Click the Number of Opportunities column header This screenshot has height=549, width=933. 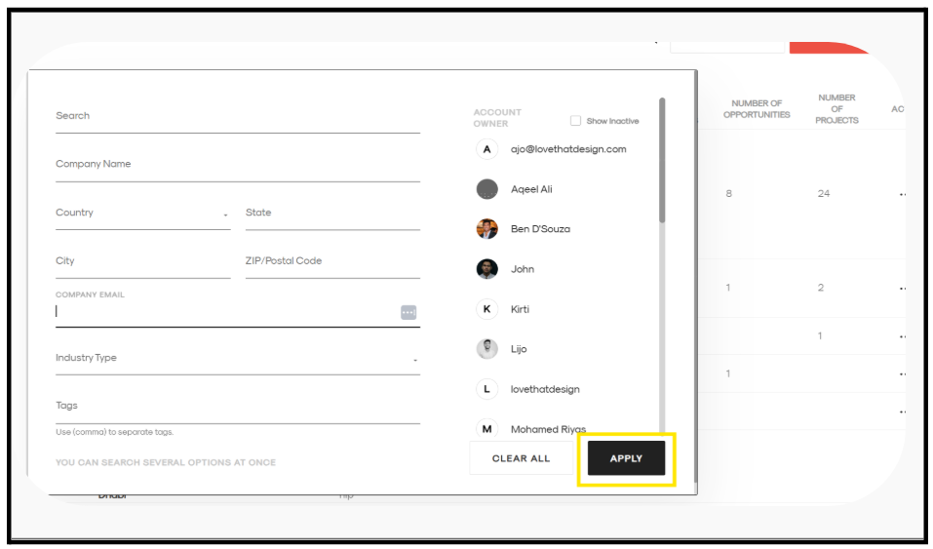(x=757, y=109)
